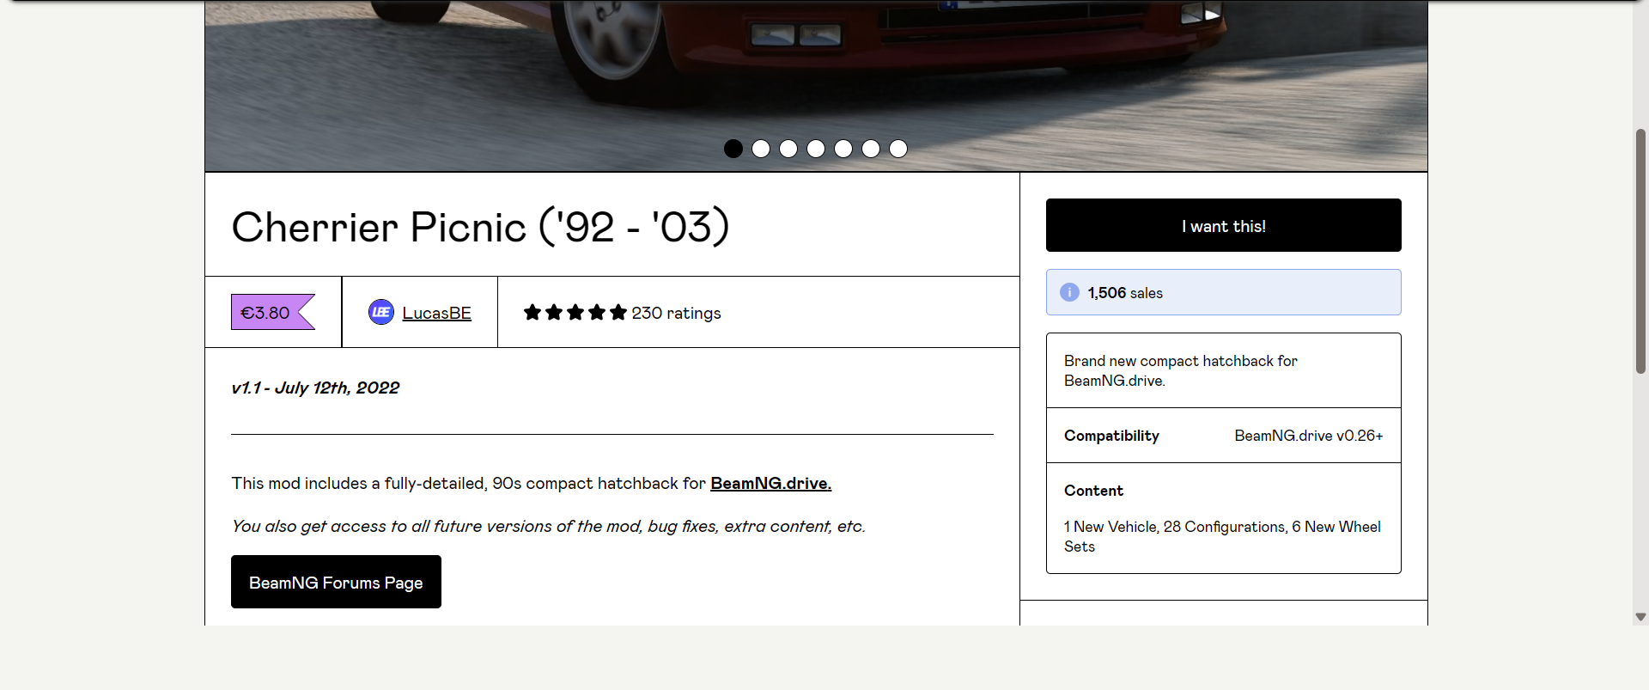The image size is (1649, 690).
Task: Click the €3.80 price tag
Action: tap(272, 312)
